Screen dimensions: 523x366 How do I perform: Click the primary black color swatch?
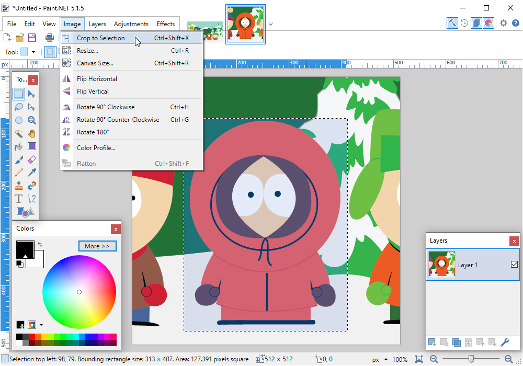25,249
